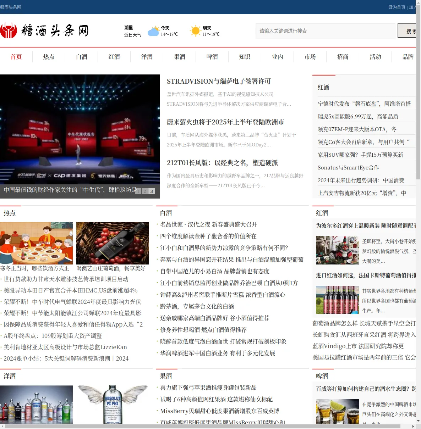
Task: Open 自带中国范儿的小易白酒 article
Action: point(214,272)
